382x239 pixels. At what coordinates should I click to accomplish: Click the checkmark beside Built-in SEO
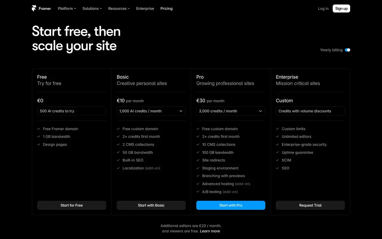(118, 160)
